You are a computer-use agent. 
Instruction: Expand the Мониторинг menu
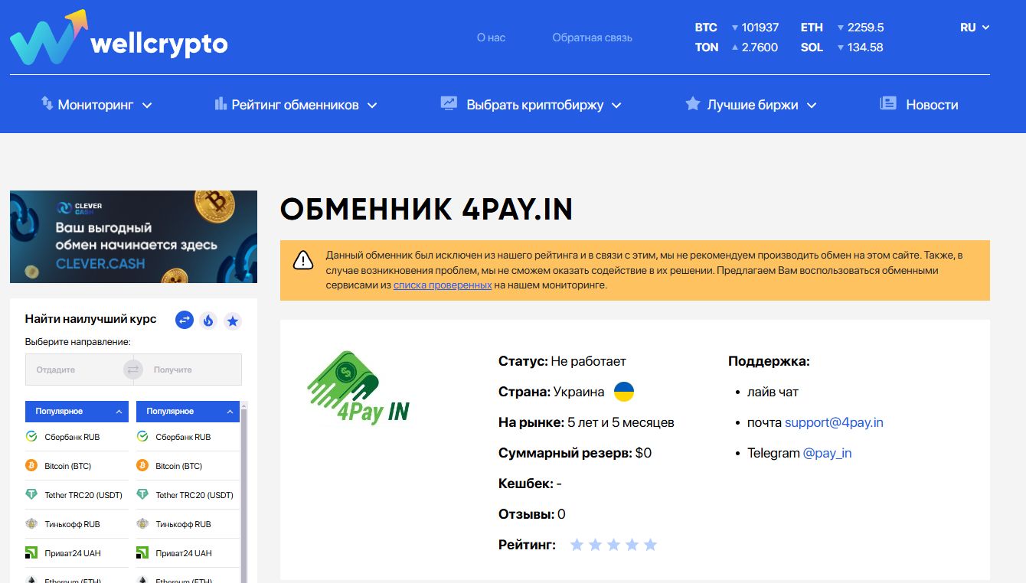pos(96,105)
